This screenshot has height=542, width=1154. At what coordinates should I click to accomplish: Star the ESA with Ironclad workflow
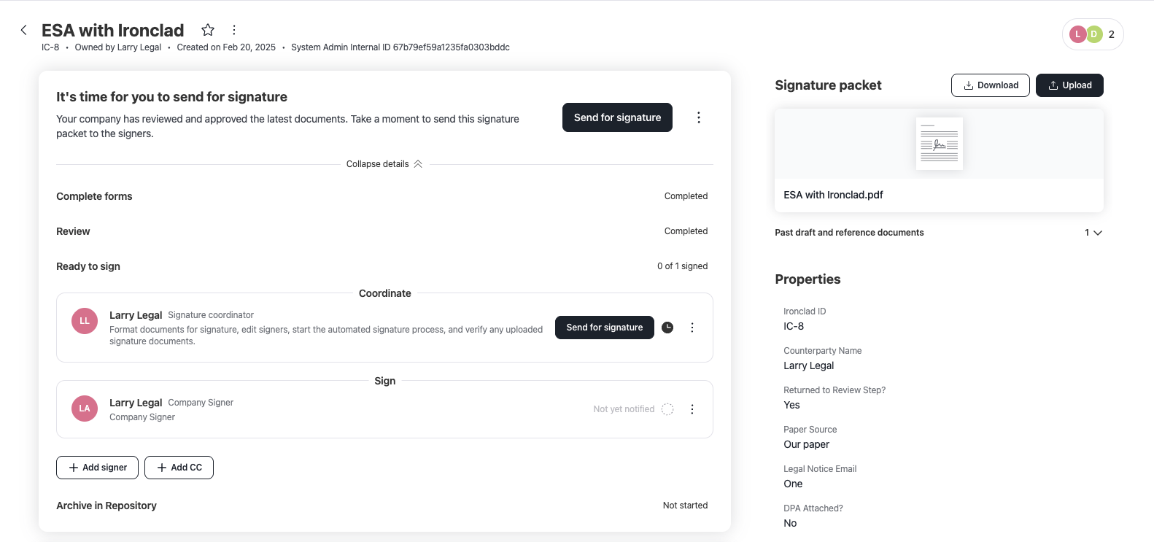click(x=208, y=29)
